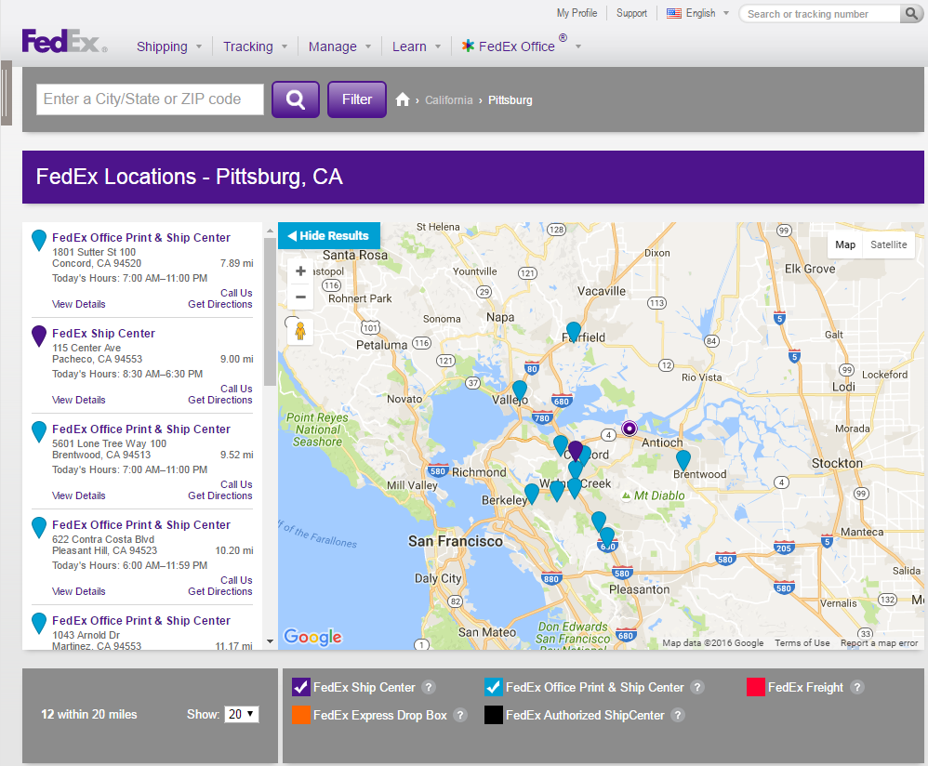Click the purple location search button
Screen dimensions: 928x766
pyautogui.click(x=296, y=99)
